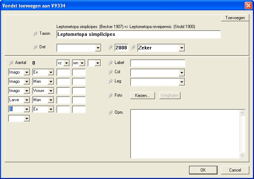Toggle the pin icon beside Label
Image resolution: width=254 pixels, height=179 pixels.
(x=110, y=63)
